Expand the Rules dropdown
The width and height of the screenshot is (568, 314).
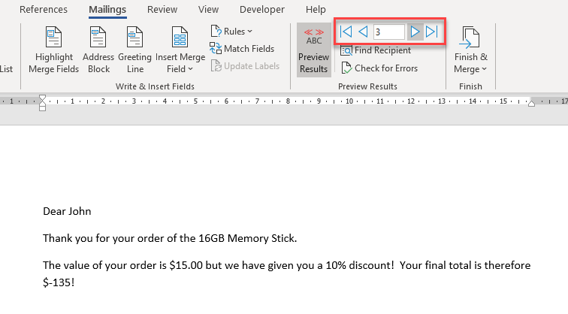tap(232, 31)
